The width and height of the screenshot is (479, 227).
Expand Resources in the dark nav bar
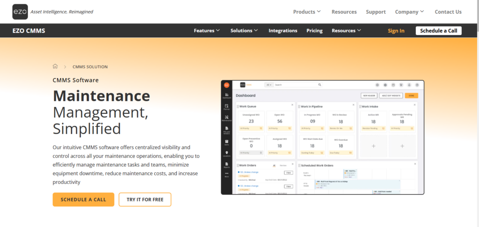[347, 30]
